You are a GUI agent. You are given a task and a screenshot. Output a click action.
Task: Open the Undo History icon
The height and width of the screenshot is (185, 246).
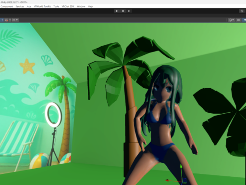pyautogui.click(x=242, y=11)
